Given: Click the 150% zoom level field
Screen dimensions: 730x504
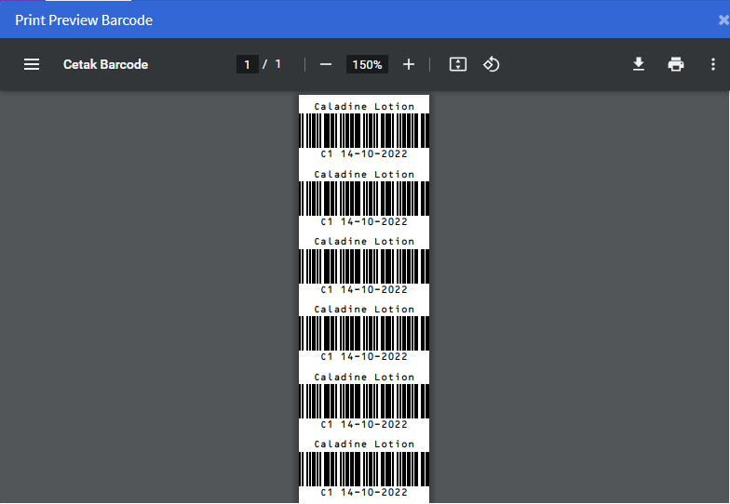Looking at the screenshot, I should 367,64.
